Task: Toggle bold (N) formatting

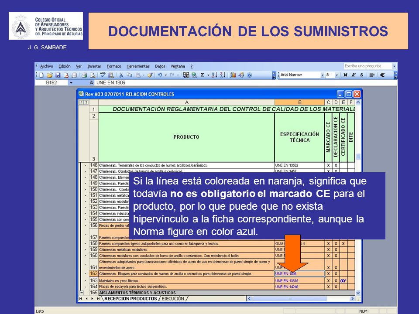Action: pyautogui.click(x=345, y=75)
